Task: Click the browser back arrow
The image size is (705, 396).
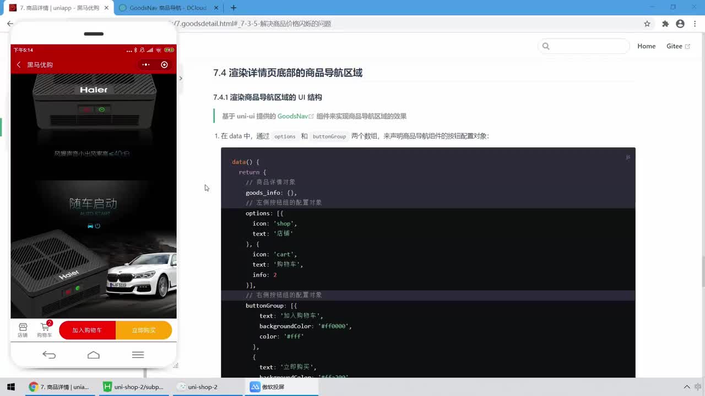Action: click(x=10, y=24)
